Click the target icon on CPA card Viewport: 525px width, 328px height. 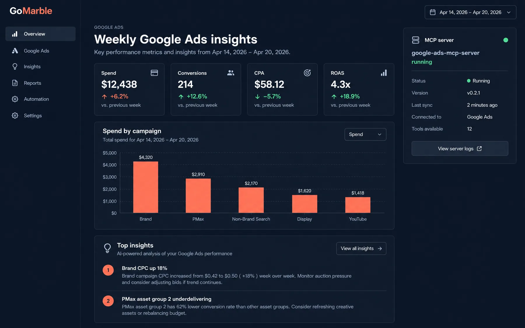[307, 73]
